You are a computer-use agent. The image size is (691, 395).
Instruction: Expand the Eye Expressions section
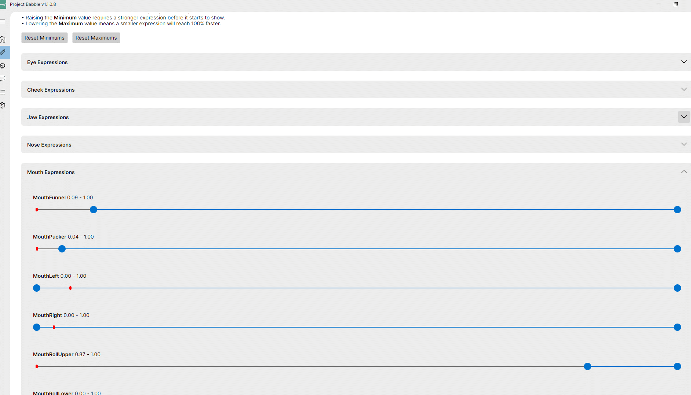(356, 62)
